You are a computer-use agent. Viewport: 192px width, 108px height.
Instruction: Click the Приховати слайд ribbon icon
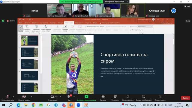65,28
